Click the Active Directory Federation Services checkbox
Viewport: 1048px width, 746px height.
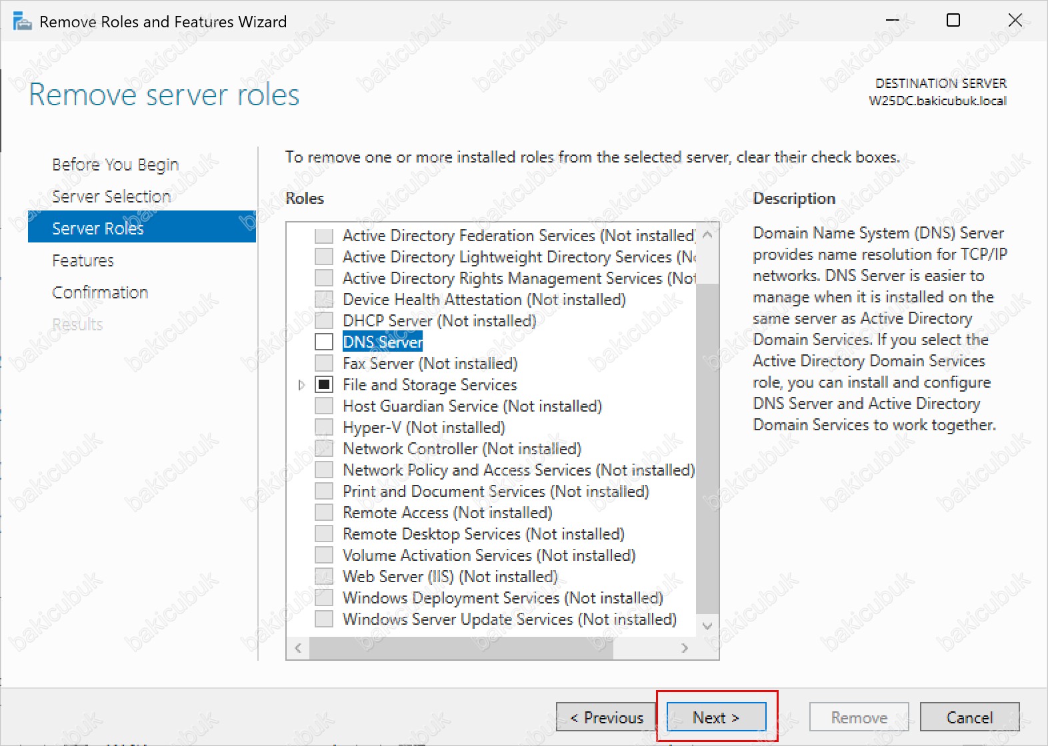pos(324,235)
